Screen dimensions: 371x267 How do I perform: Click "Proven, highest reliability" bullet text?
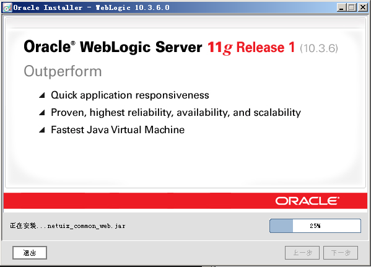[176, 112]
